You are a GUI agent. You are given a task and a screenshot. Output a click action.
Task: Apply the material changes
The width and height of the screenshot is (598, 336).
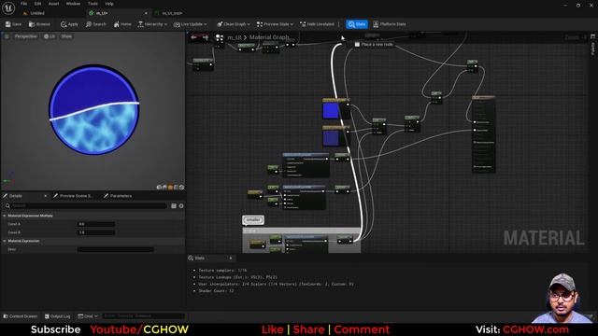(x=69, y=24)
